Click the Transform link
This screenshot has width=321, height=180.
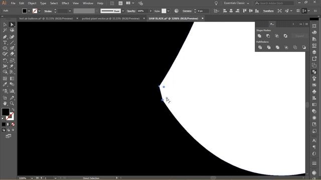pyautogui.click(x=268, y=11)
